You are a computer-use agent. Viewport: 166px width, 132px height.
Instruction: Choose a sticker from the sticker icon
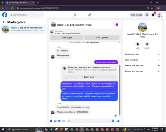(x=59, y=121)
